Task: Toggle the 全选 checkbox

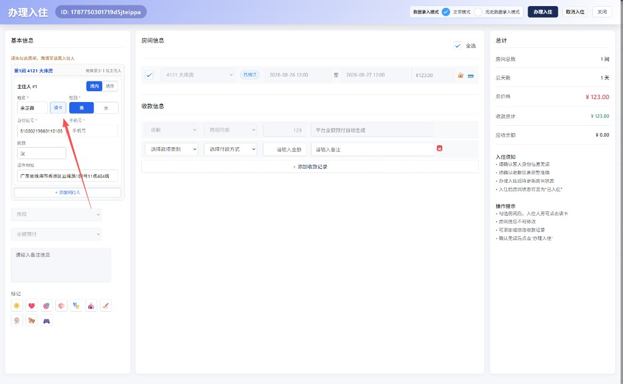Action: (458, 46)
